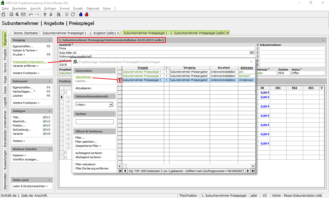This screenshot has width=329, height=198.
Task: Switch to the Home: Startseite tab
Action: click(26, 33)
